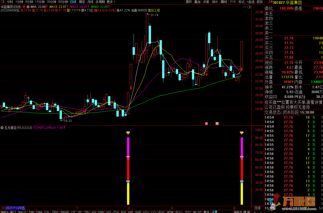Expand the 更多 periods menu at top
The width and height of the screenshot is (323, 213).
coord(111,2)
